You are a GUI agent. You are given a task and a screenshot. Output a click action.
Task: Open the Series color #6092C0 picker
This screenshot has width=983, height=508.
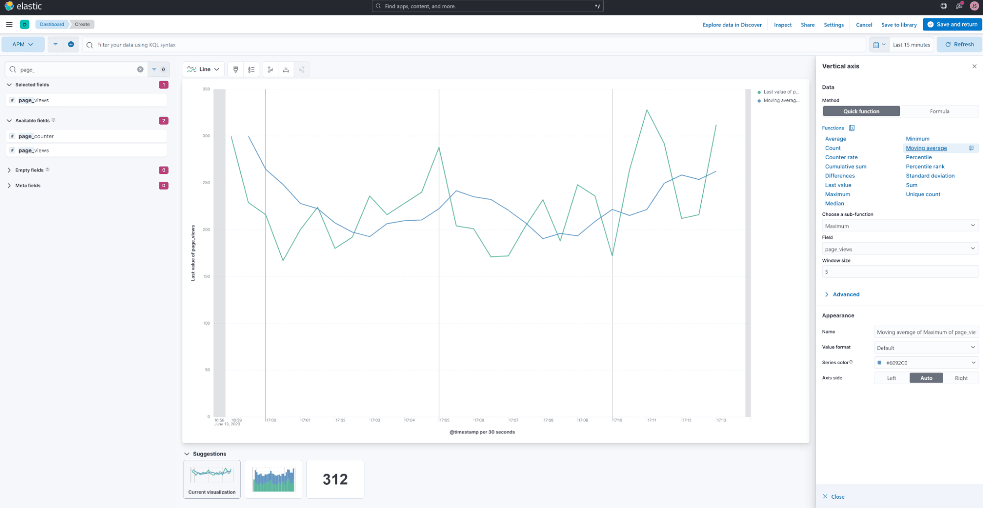926,363
